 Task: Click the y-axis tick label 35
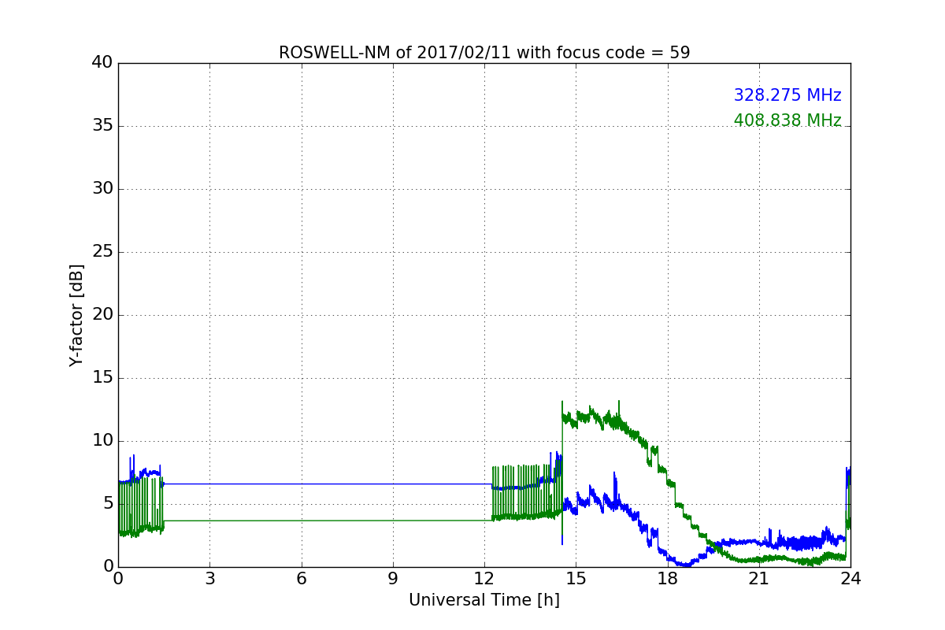102,126
